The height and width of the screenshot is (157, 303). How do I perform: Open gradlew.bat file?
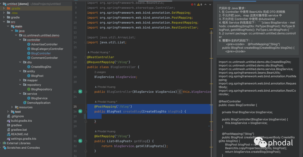(19, 130)
